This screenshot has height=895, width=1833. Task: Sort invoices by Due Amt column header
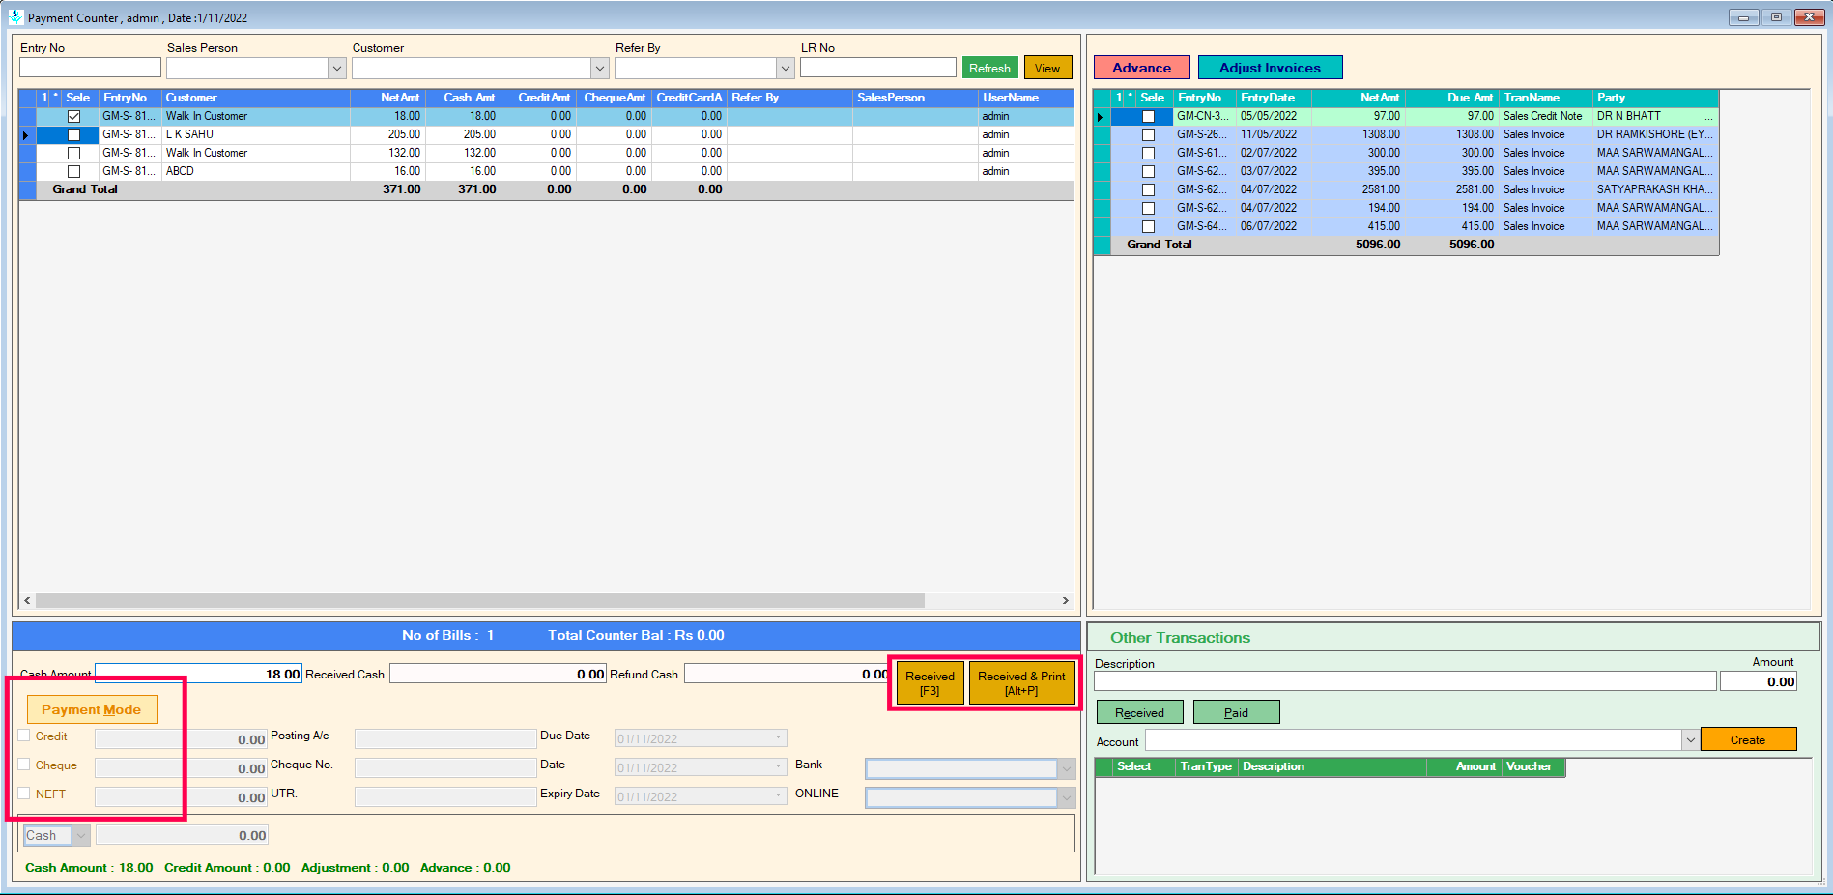click(x=1450, y=98)
